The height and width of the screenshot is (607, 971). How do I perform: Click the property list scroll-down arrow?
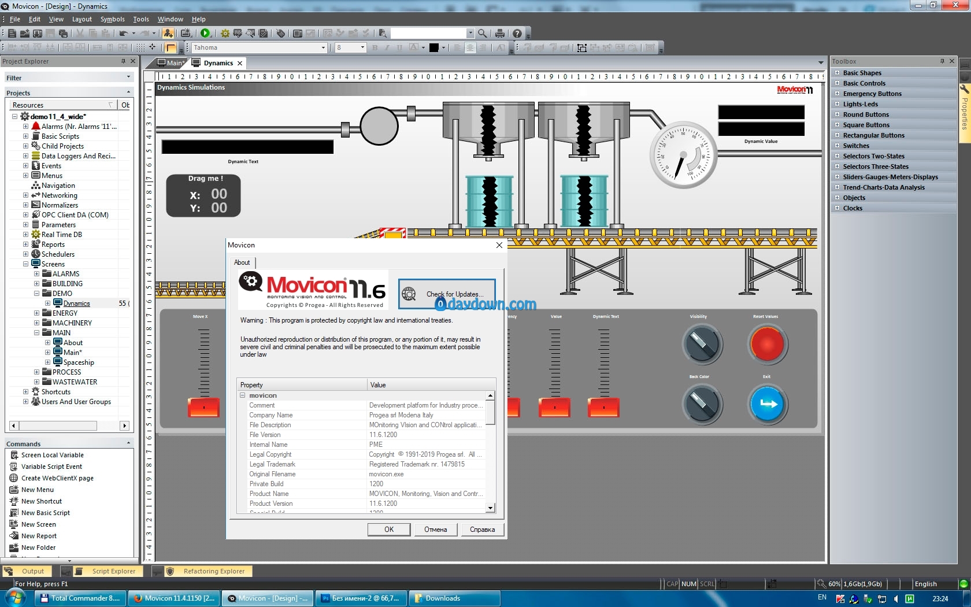490,508
